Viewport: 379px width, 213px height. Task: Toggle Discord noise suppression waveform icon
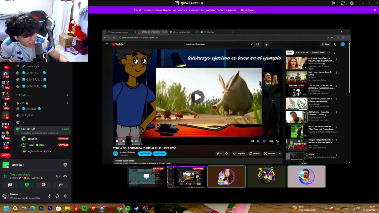[x=58, y=176]
